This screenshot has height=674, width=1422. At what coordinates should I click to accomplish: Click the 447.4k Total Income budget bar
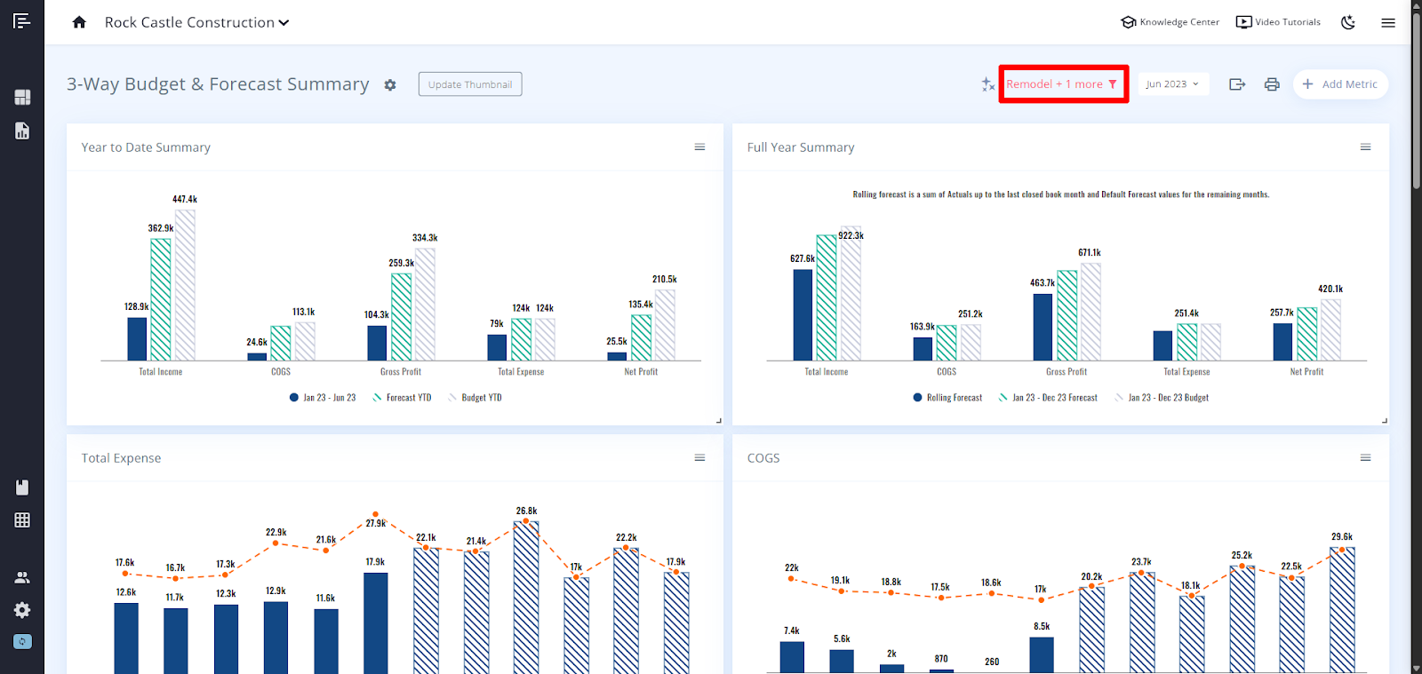click(185, 285)
